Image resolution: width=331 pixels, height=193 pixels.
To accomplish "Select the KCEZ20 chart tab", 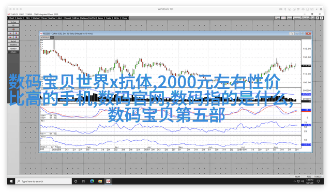I will (44, 37).
